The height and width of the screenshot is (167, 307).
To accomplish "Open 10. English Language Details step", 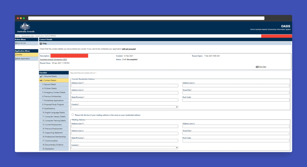I will [x=53, y=112].
